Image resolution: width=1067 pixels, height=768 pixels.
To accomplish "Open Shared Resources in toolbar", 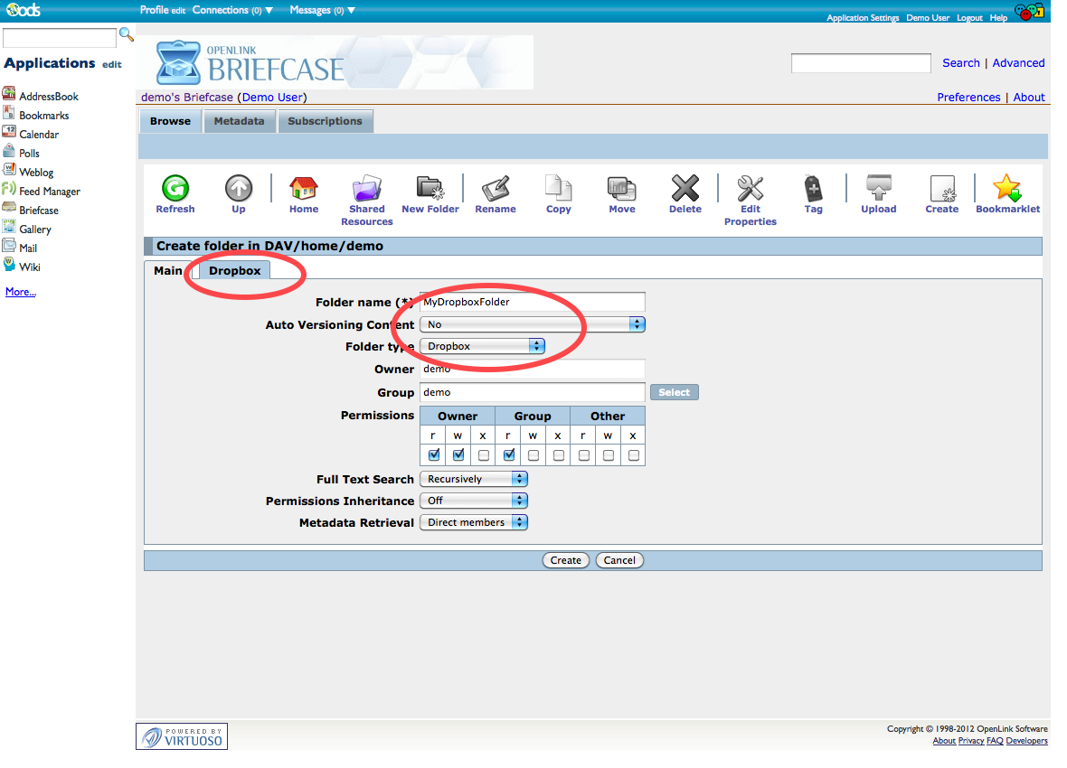I will pos(366,189).
